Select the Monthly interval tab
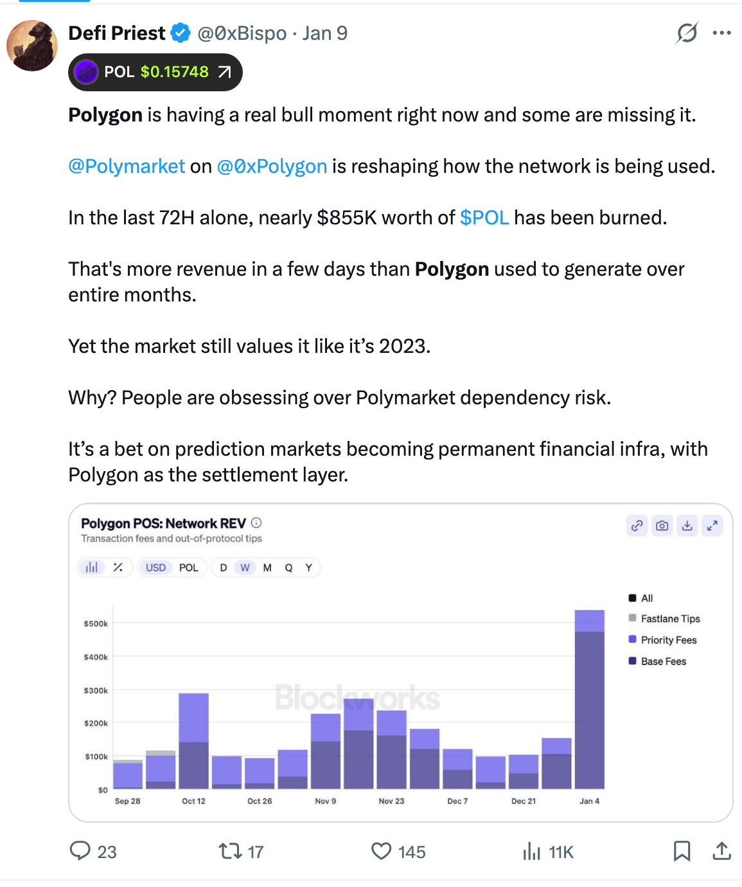Viewport: 742px width, 887px height. pos(267,567)
